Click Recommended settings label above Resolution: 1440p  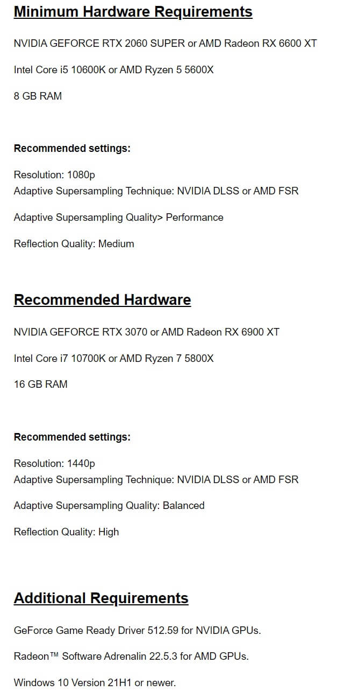click(x=72, y=437)
